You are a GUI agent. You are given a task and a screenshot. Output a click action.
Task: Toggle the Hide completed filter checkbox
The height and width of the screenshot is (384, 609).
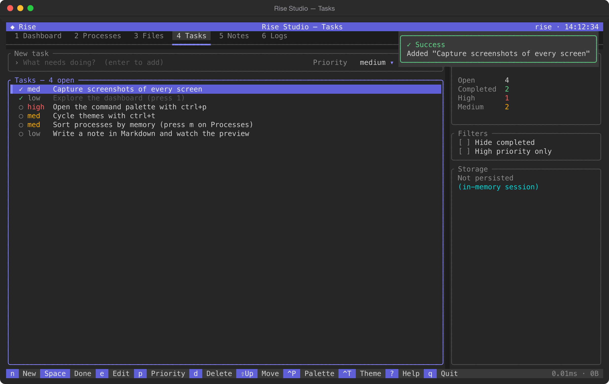[464, 142]
